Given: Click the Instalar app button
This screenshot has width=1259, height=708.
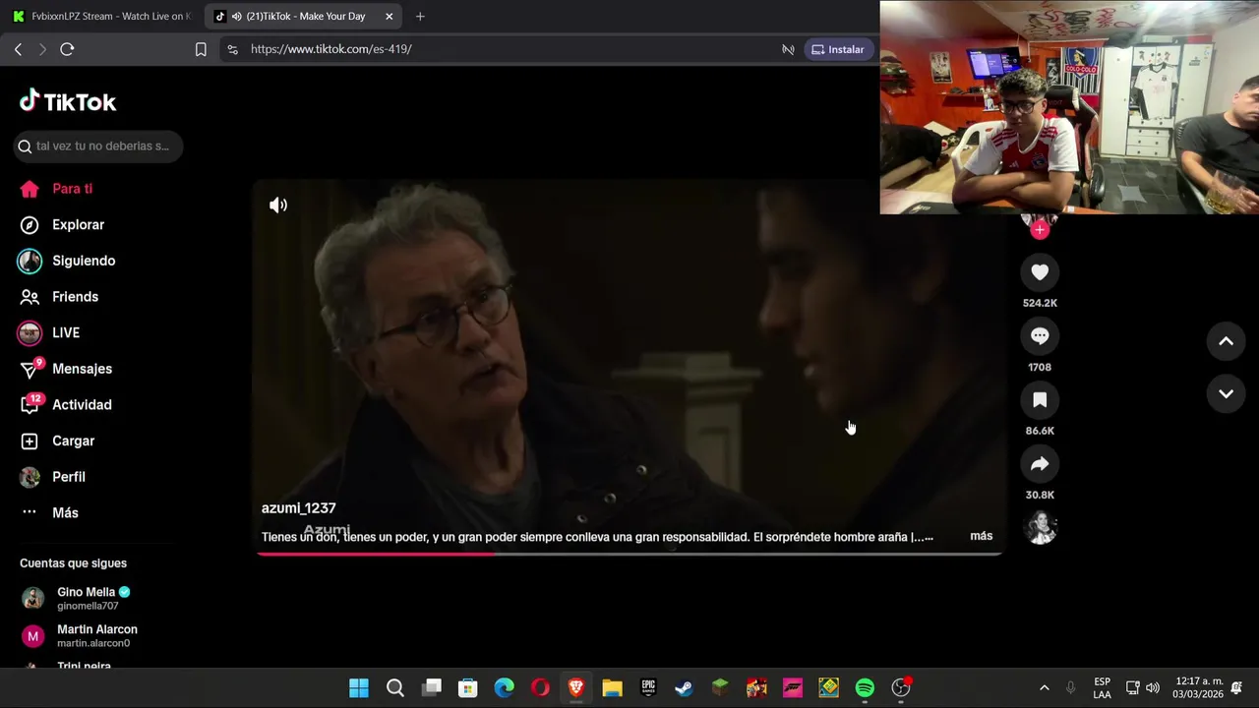Looking at the screenshot, I should pyautogui.click(x=837, y=49).
